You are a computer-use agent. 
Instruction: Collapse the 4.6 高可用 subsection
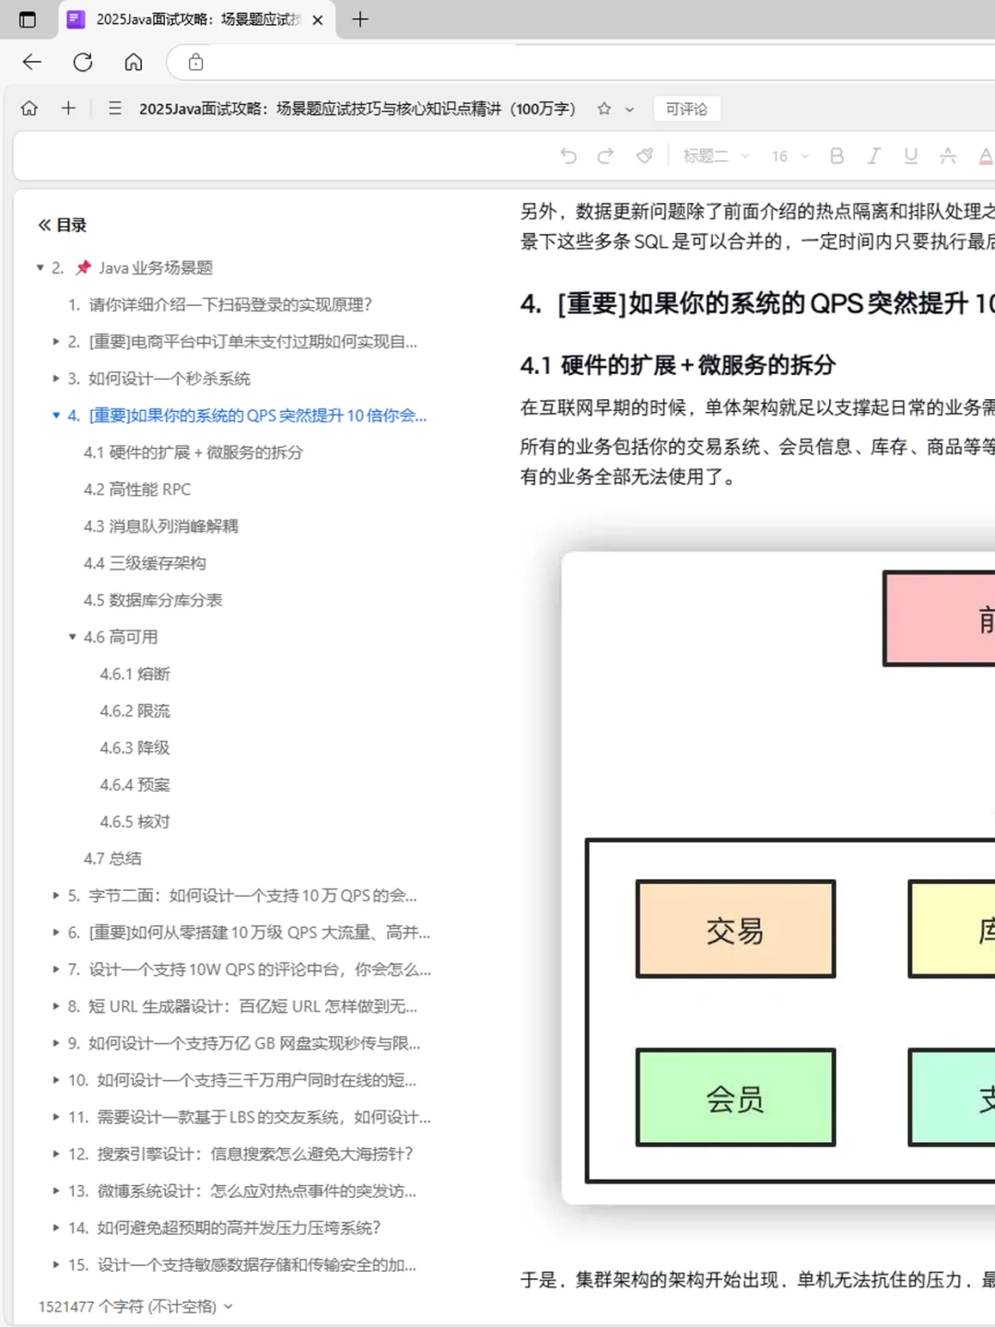point(73,637)
